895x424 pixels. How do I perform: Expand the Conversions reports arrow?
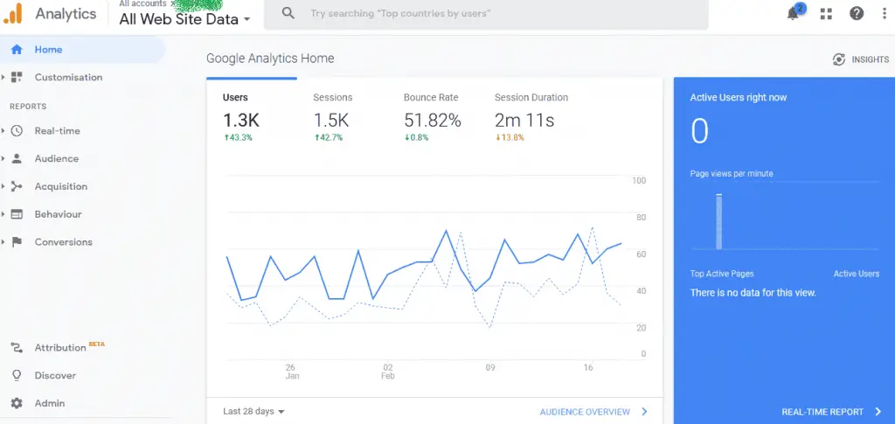click(x=3, y=242)
